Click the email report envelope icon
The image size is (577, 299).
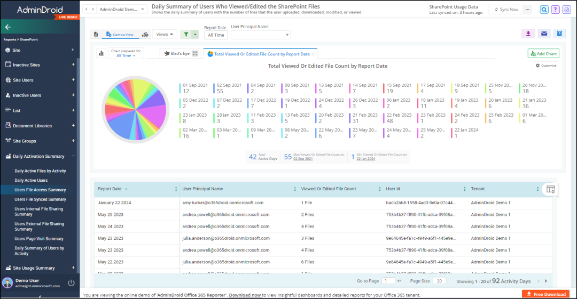point(544,34)
